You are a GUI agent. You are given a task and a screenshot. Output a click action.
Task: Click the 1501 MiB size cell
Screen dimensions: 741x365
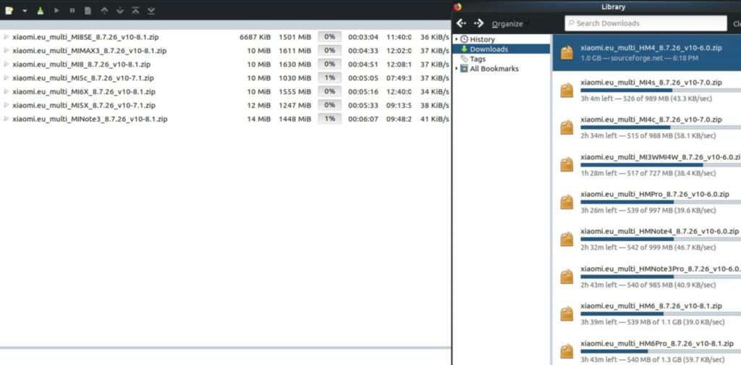pos(295,37)
